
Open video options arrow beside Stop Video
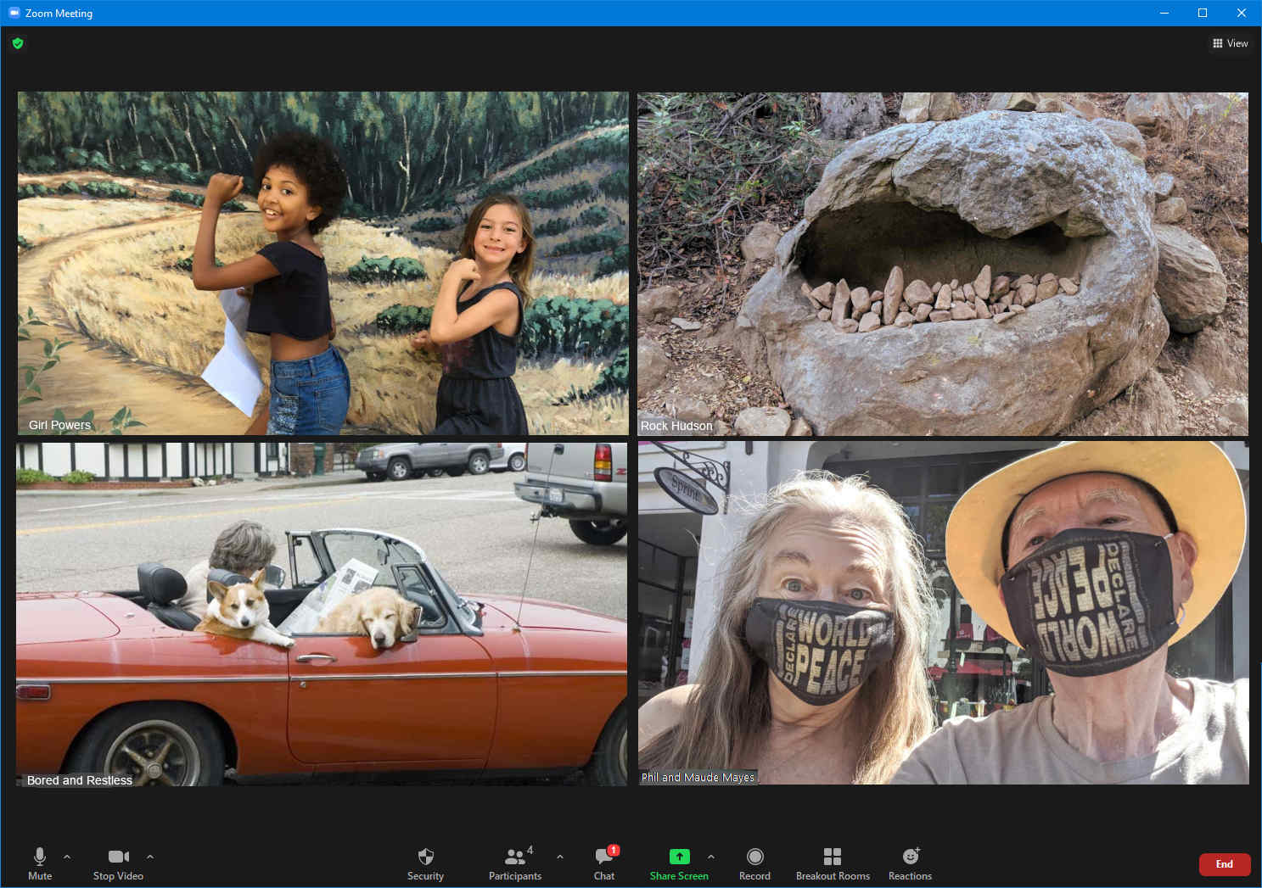tap(150, 857)
